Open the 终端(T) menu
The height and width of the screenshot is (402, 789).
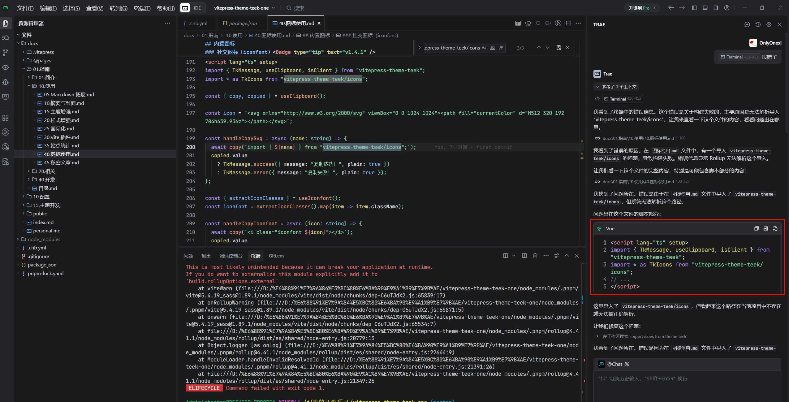[142, 8]
